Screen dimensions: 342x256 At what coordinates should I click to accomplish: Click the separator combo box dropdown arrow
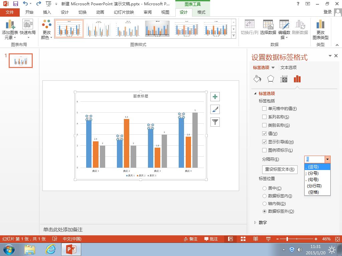[327, 159]
